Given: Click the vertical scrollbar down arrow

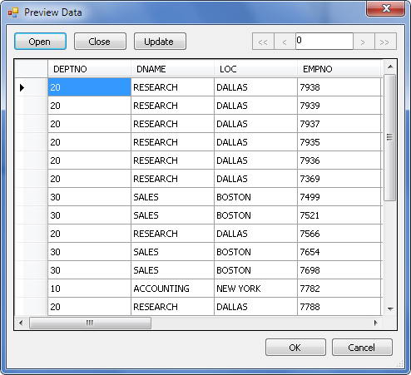Looking at the screenshot, I should click(x=390, y=308).
